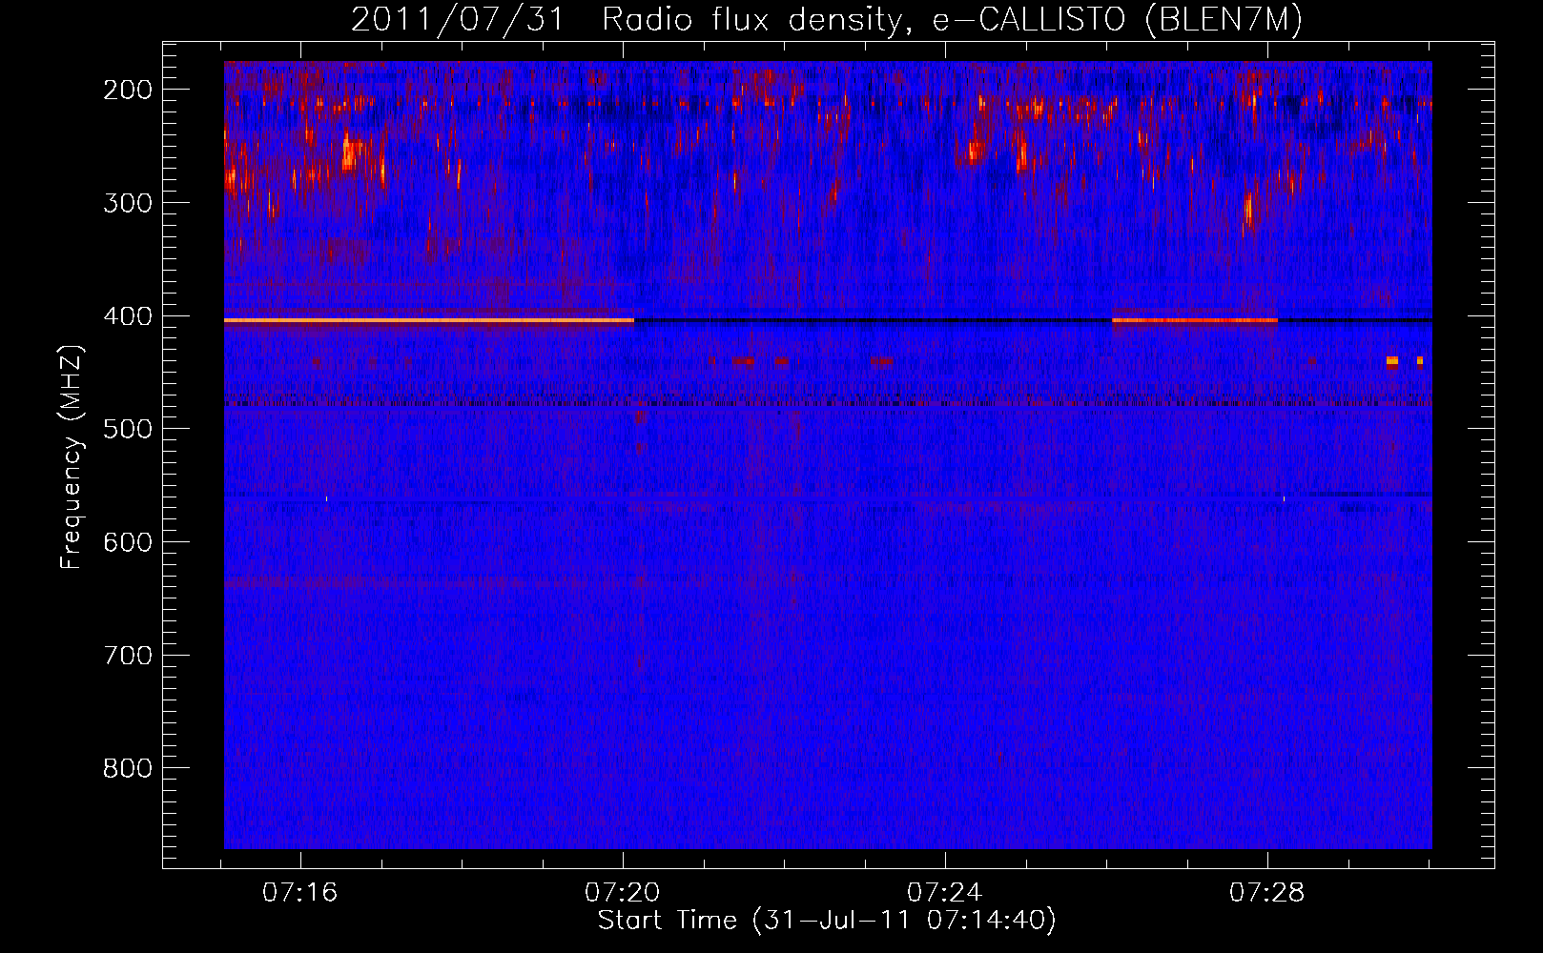Click the 07:20 time tick label
The width and height of the screenshot is (1543, 953).
[623, 893]
